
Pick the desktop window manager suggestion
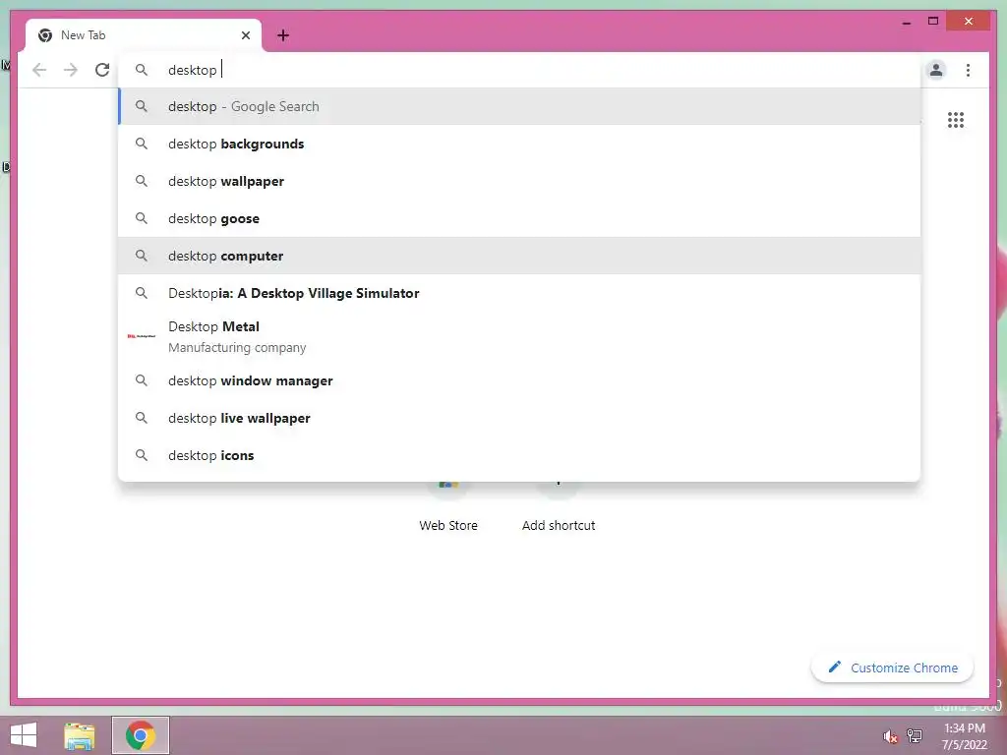click(519, 380)
